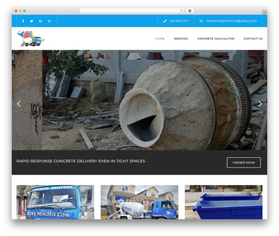Image resolution: width=279 pixels, height=236 pixels.
Task: Reload the page with the refresh icon
Action: pyautogui.click(x=181, y=11)
